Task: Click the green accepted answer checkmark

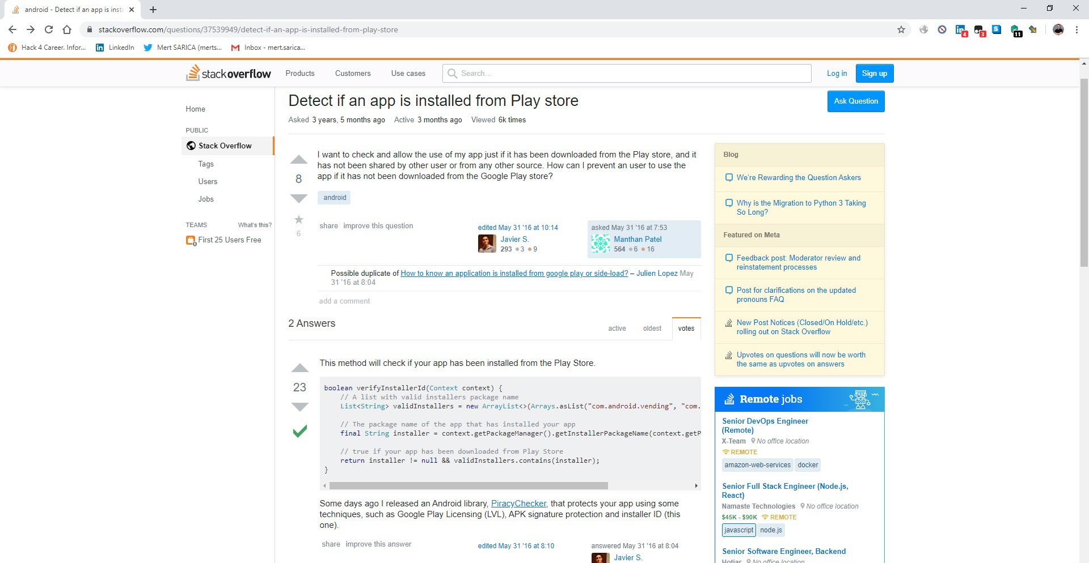Action: click(299, 431)
